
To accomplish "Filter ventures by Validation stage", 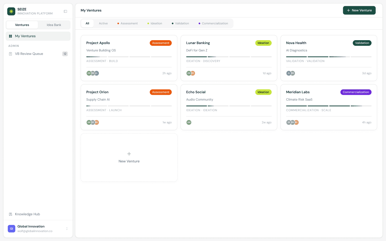I will [x=180, y=24].
